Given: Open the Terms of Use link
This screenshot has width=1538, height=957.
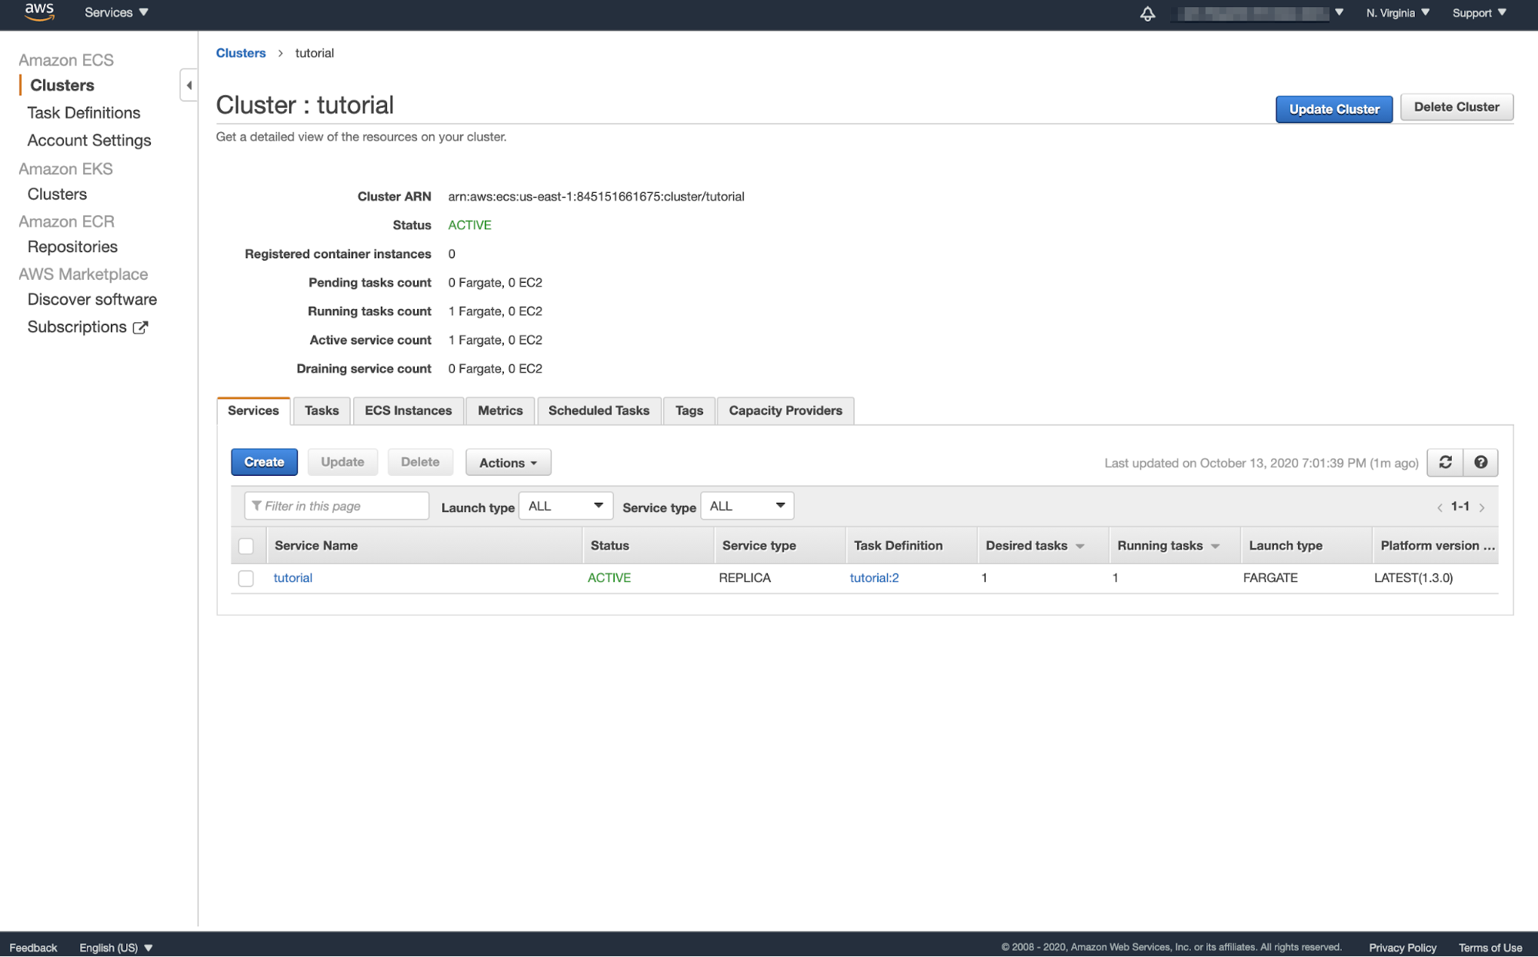Looking at the screenshot, I should point(1490,948).
